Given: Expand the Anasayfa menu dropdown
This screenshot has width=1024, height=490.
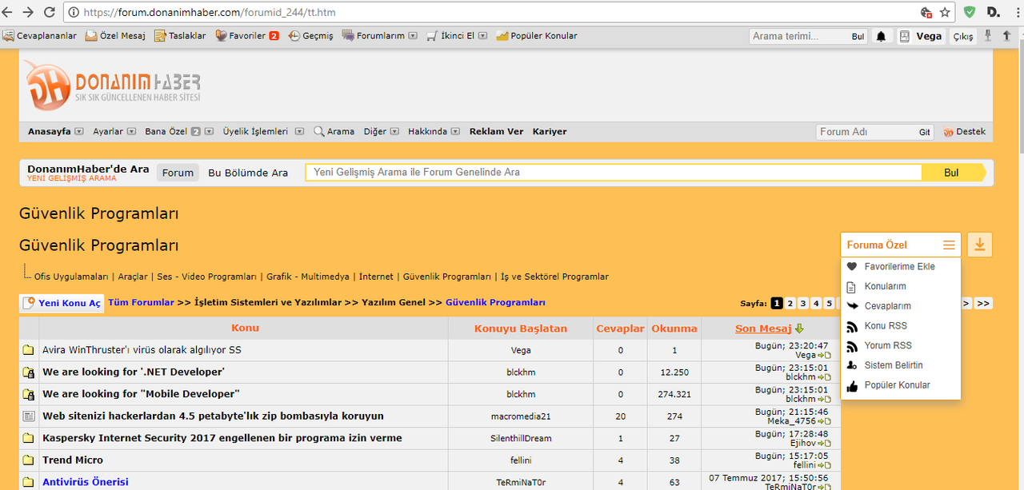Looking at the screenshot, I should tap(79, 132).
